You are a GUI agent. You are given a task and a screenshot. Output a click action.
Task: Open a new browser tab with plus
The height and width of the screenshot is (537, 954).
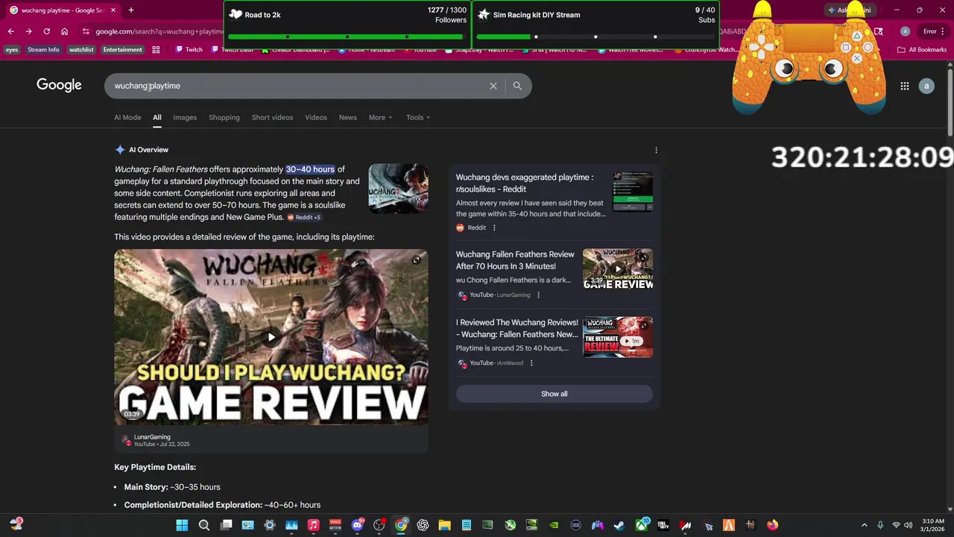point(130,10)
